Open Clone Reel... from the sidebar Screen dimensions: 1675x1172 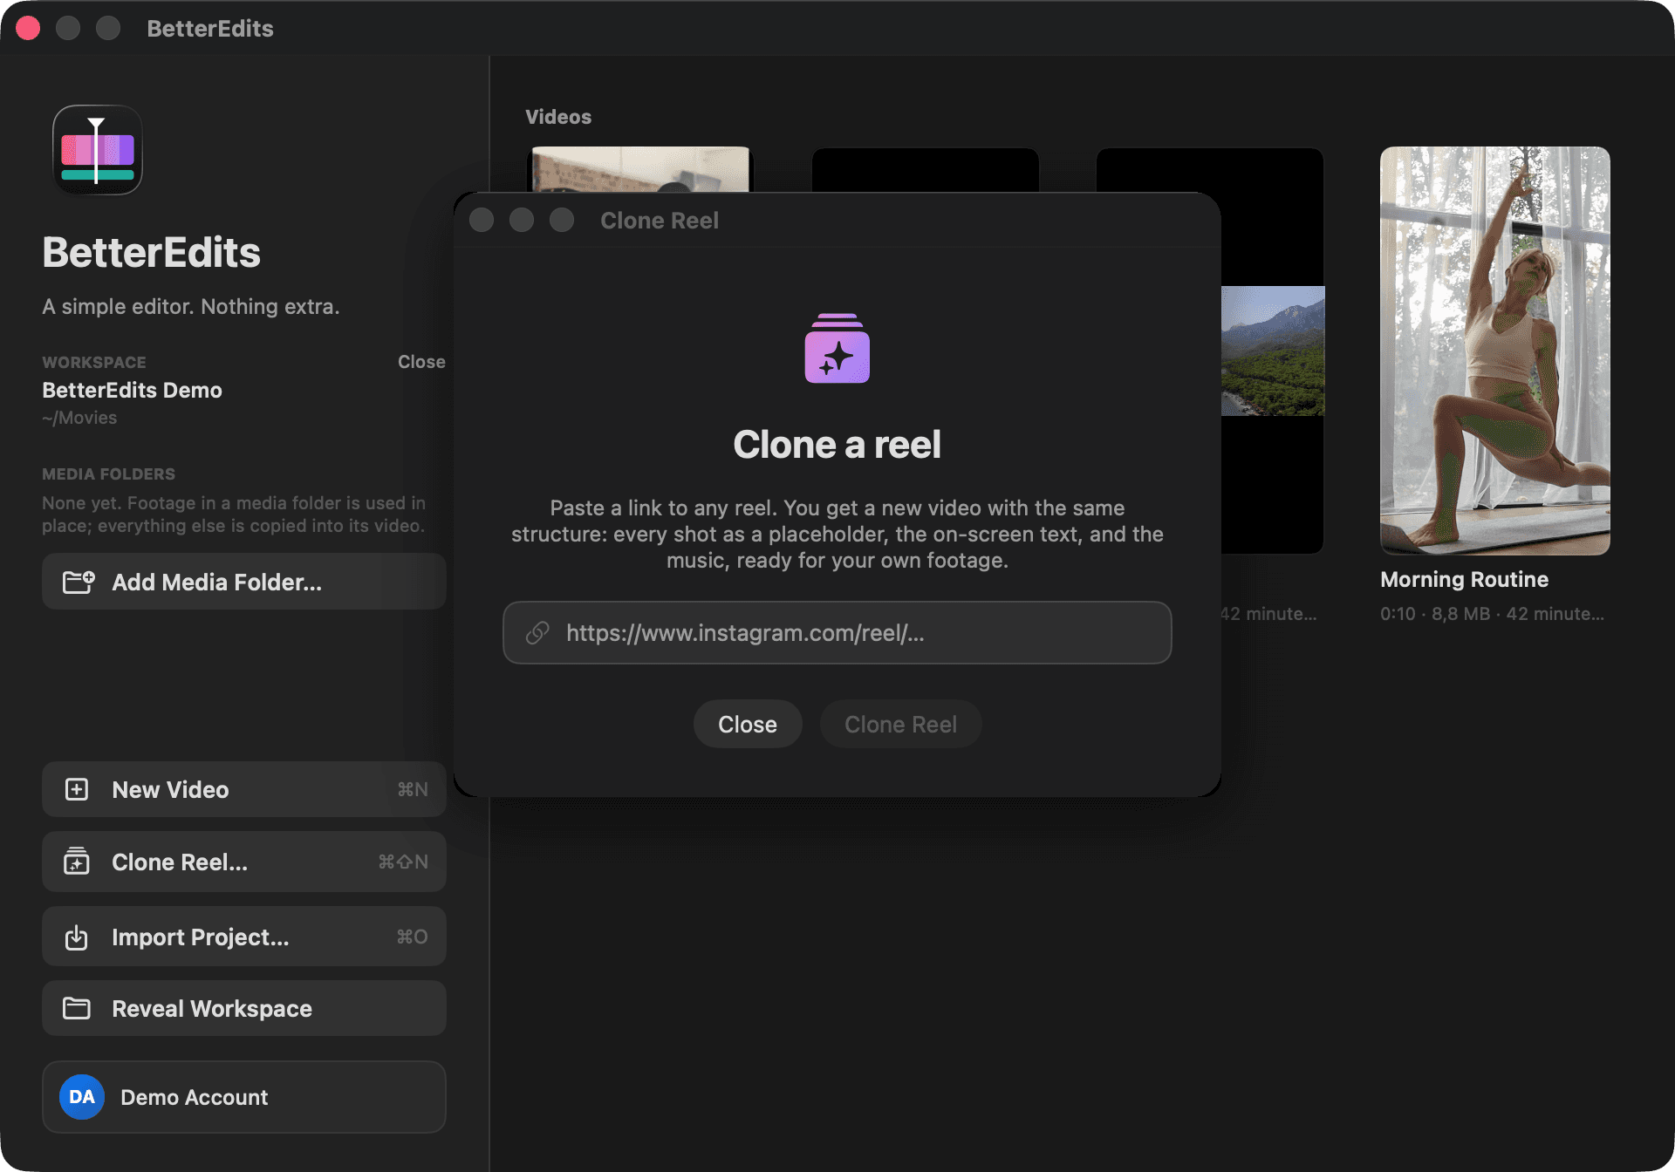point(244,862)
